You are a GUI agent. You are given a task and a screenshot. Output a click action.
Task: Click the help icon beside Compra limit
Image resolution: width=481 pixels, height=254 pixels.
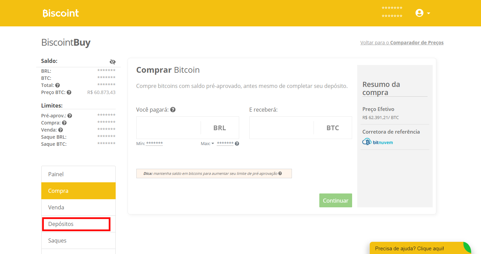click(x=64, y=123)
